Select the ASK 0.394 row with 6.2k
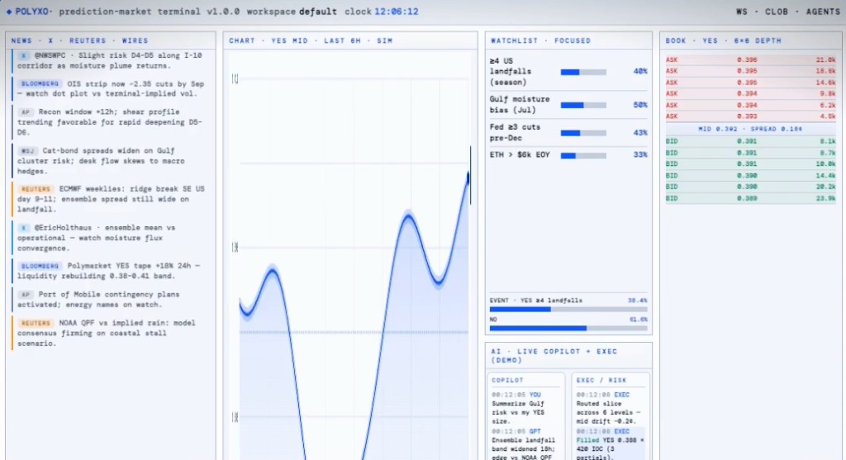 750,105
